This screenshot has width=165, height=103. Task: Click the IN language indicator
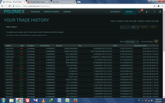point(139,100)
